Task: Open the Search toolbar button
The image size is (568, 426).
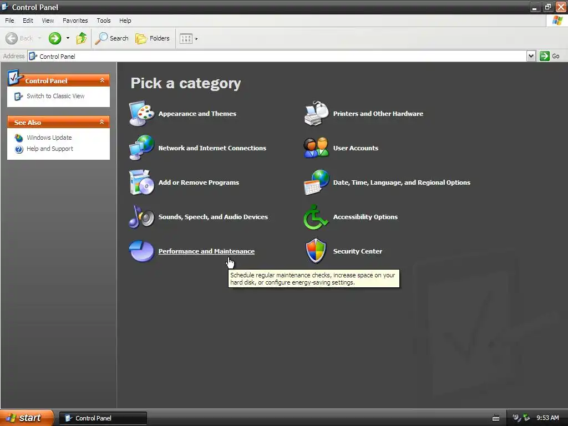Action: [x=112, y=38]
